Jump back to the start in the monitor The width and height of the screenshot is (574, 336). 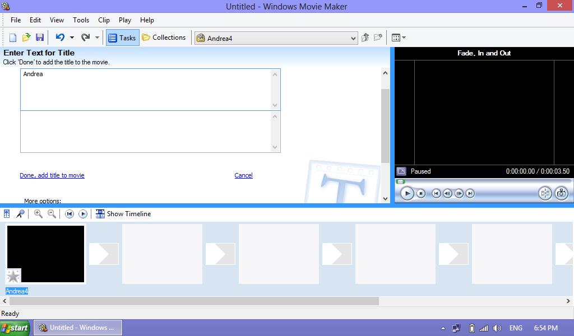(436, 193)
